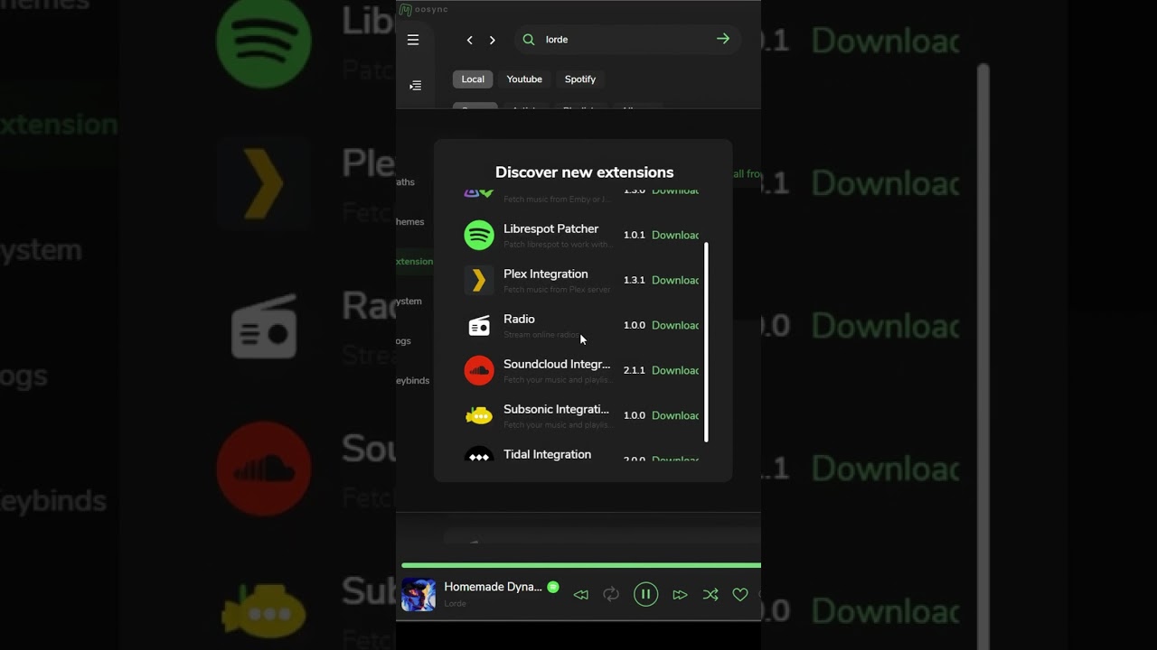
Task: Click the Homemade Dynamite album art
Action: pos(419,595)
